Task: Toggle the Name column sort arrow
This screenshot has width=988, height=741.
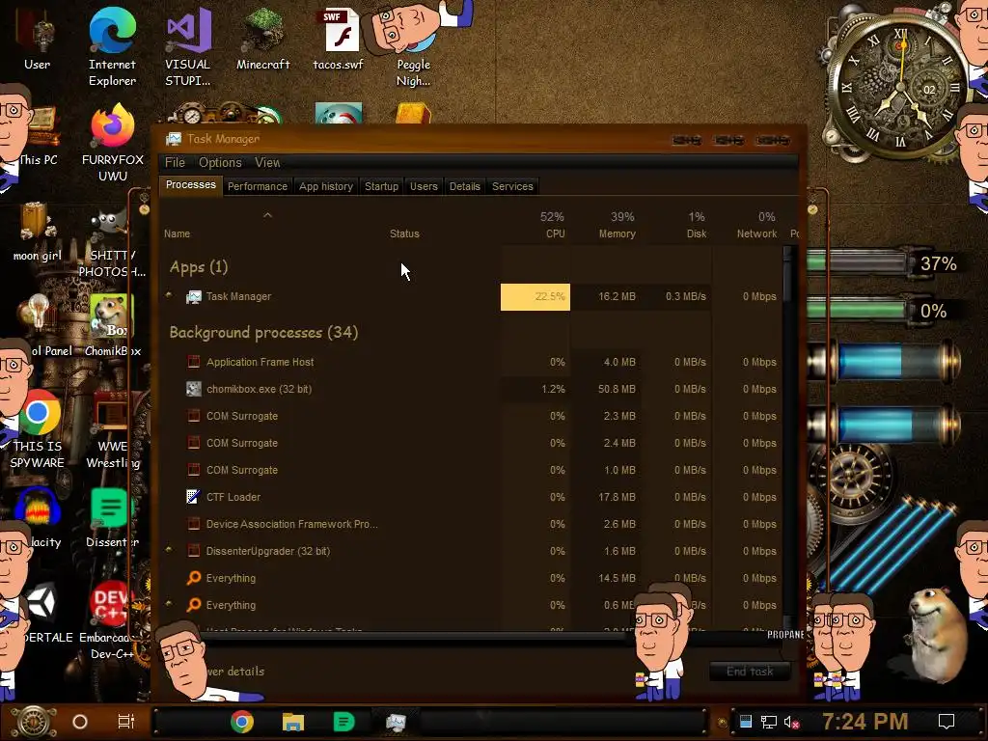Action: click(268, 215)
